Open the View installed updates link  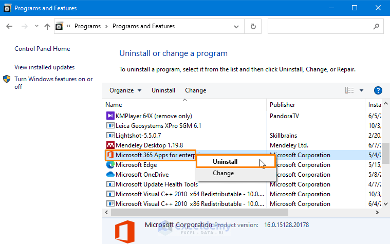(x=44, y=67)
